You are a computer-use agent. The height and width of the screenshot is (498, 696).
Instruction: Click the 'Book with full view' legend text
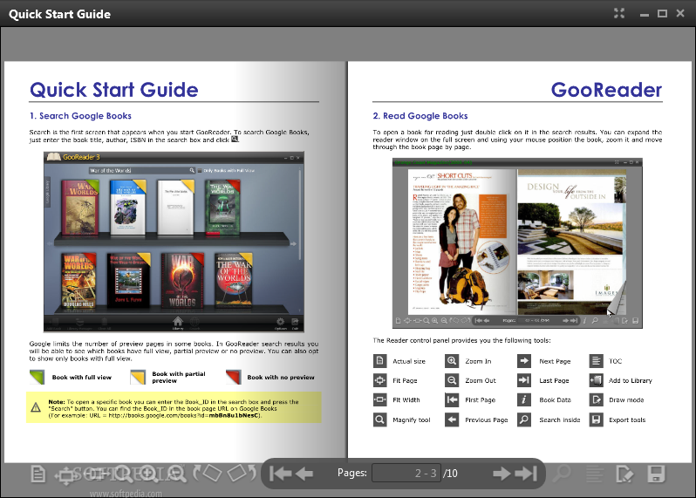(x=82, y=378)
